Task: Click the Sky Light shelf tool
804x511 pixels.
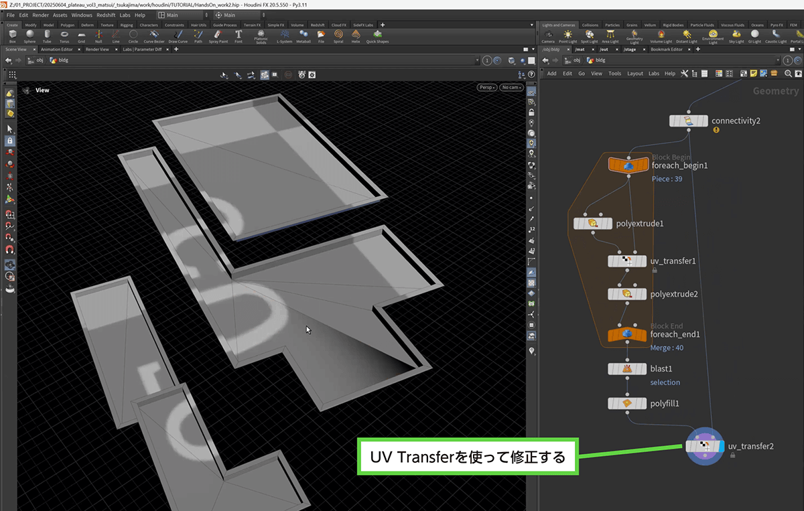Action: (736, 35)
